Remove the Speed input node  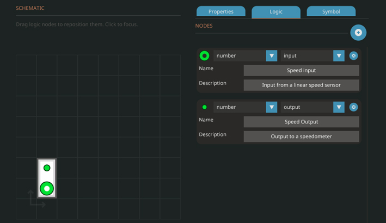353,55
